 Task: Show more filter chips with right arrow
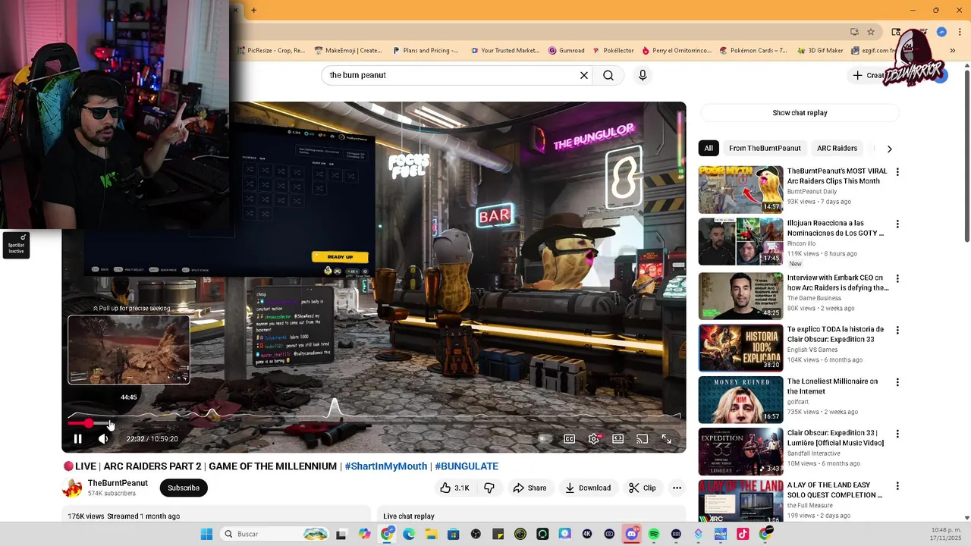[x=890, y=149]
